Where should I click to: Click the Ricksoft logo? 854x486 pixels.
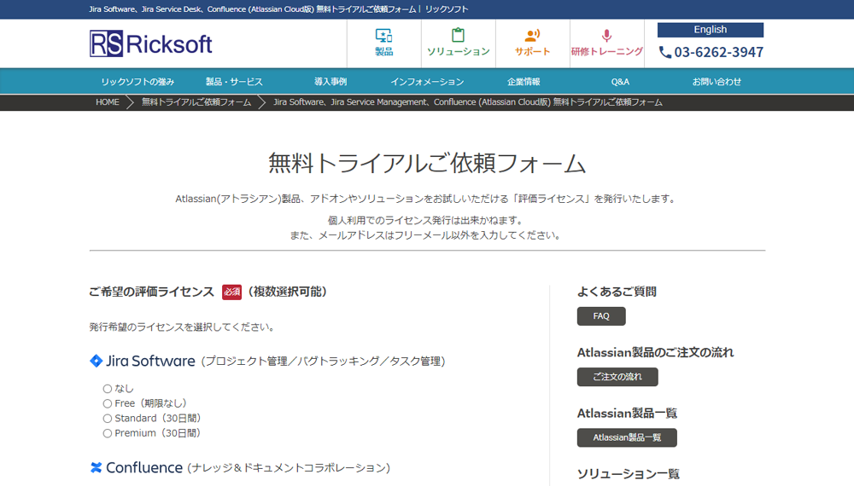(151, 43)
